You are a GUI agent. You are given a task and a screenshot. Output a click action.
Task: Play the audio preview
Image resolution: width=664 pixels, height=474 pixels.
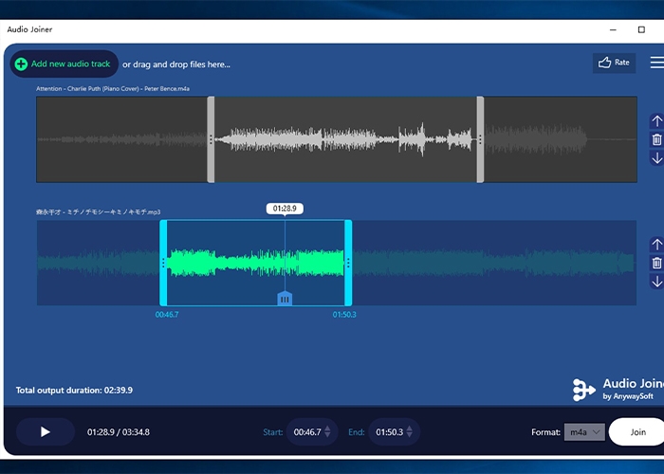[46, 431]
